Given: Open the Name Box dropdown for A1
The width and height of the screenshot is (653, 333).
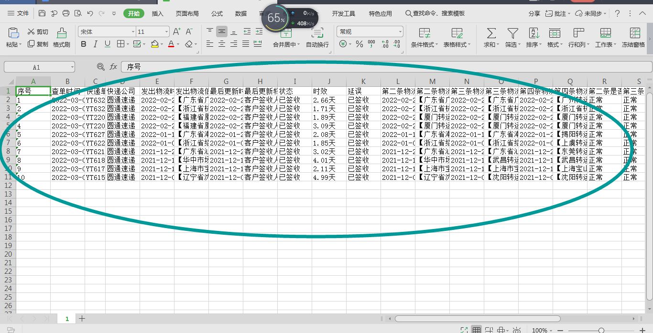Looking at the screenshot, I should tap(71, 67).
